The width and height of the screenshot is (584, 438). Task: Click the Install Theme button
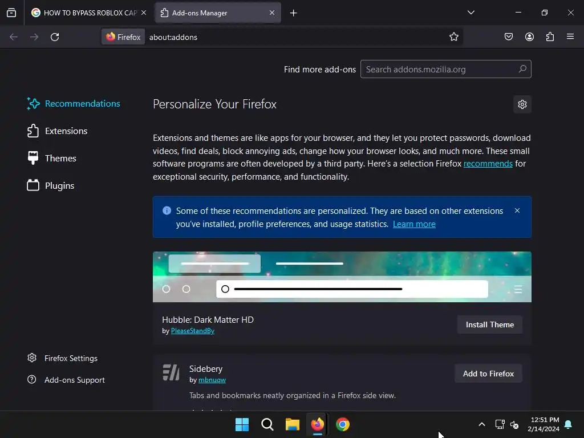tap(489, 325)
